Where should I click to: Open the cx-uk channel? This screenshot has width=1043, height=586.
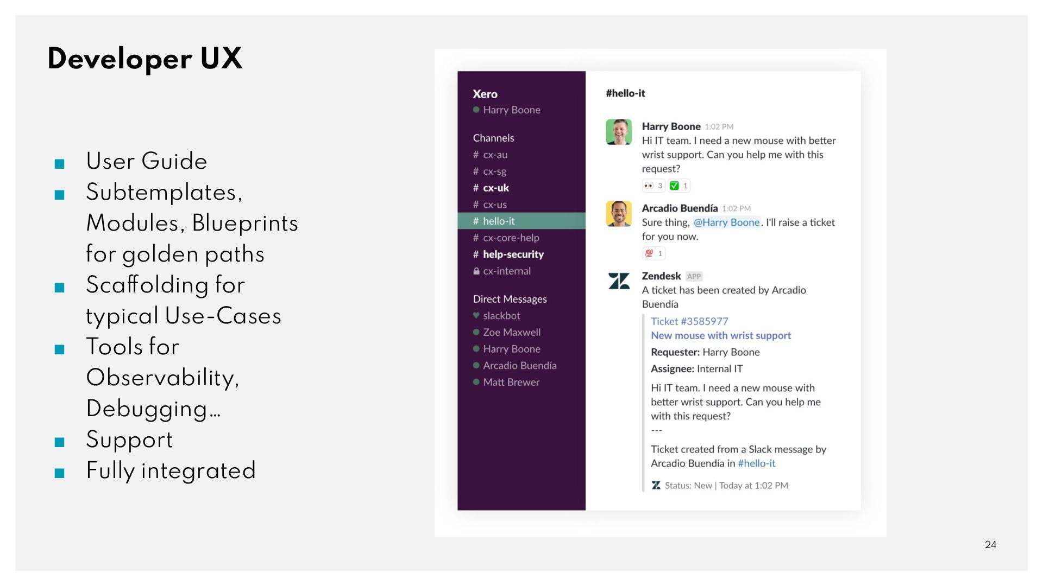click(x=495, y=188)
